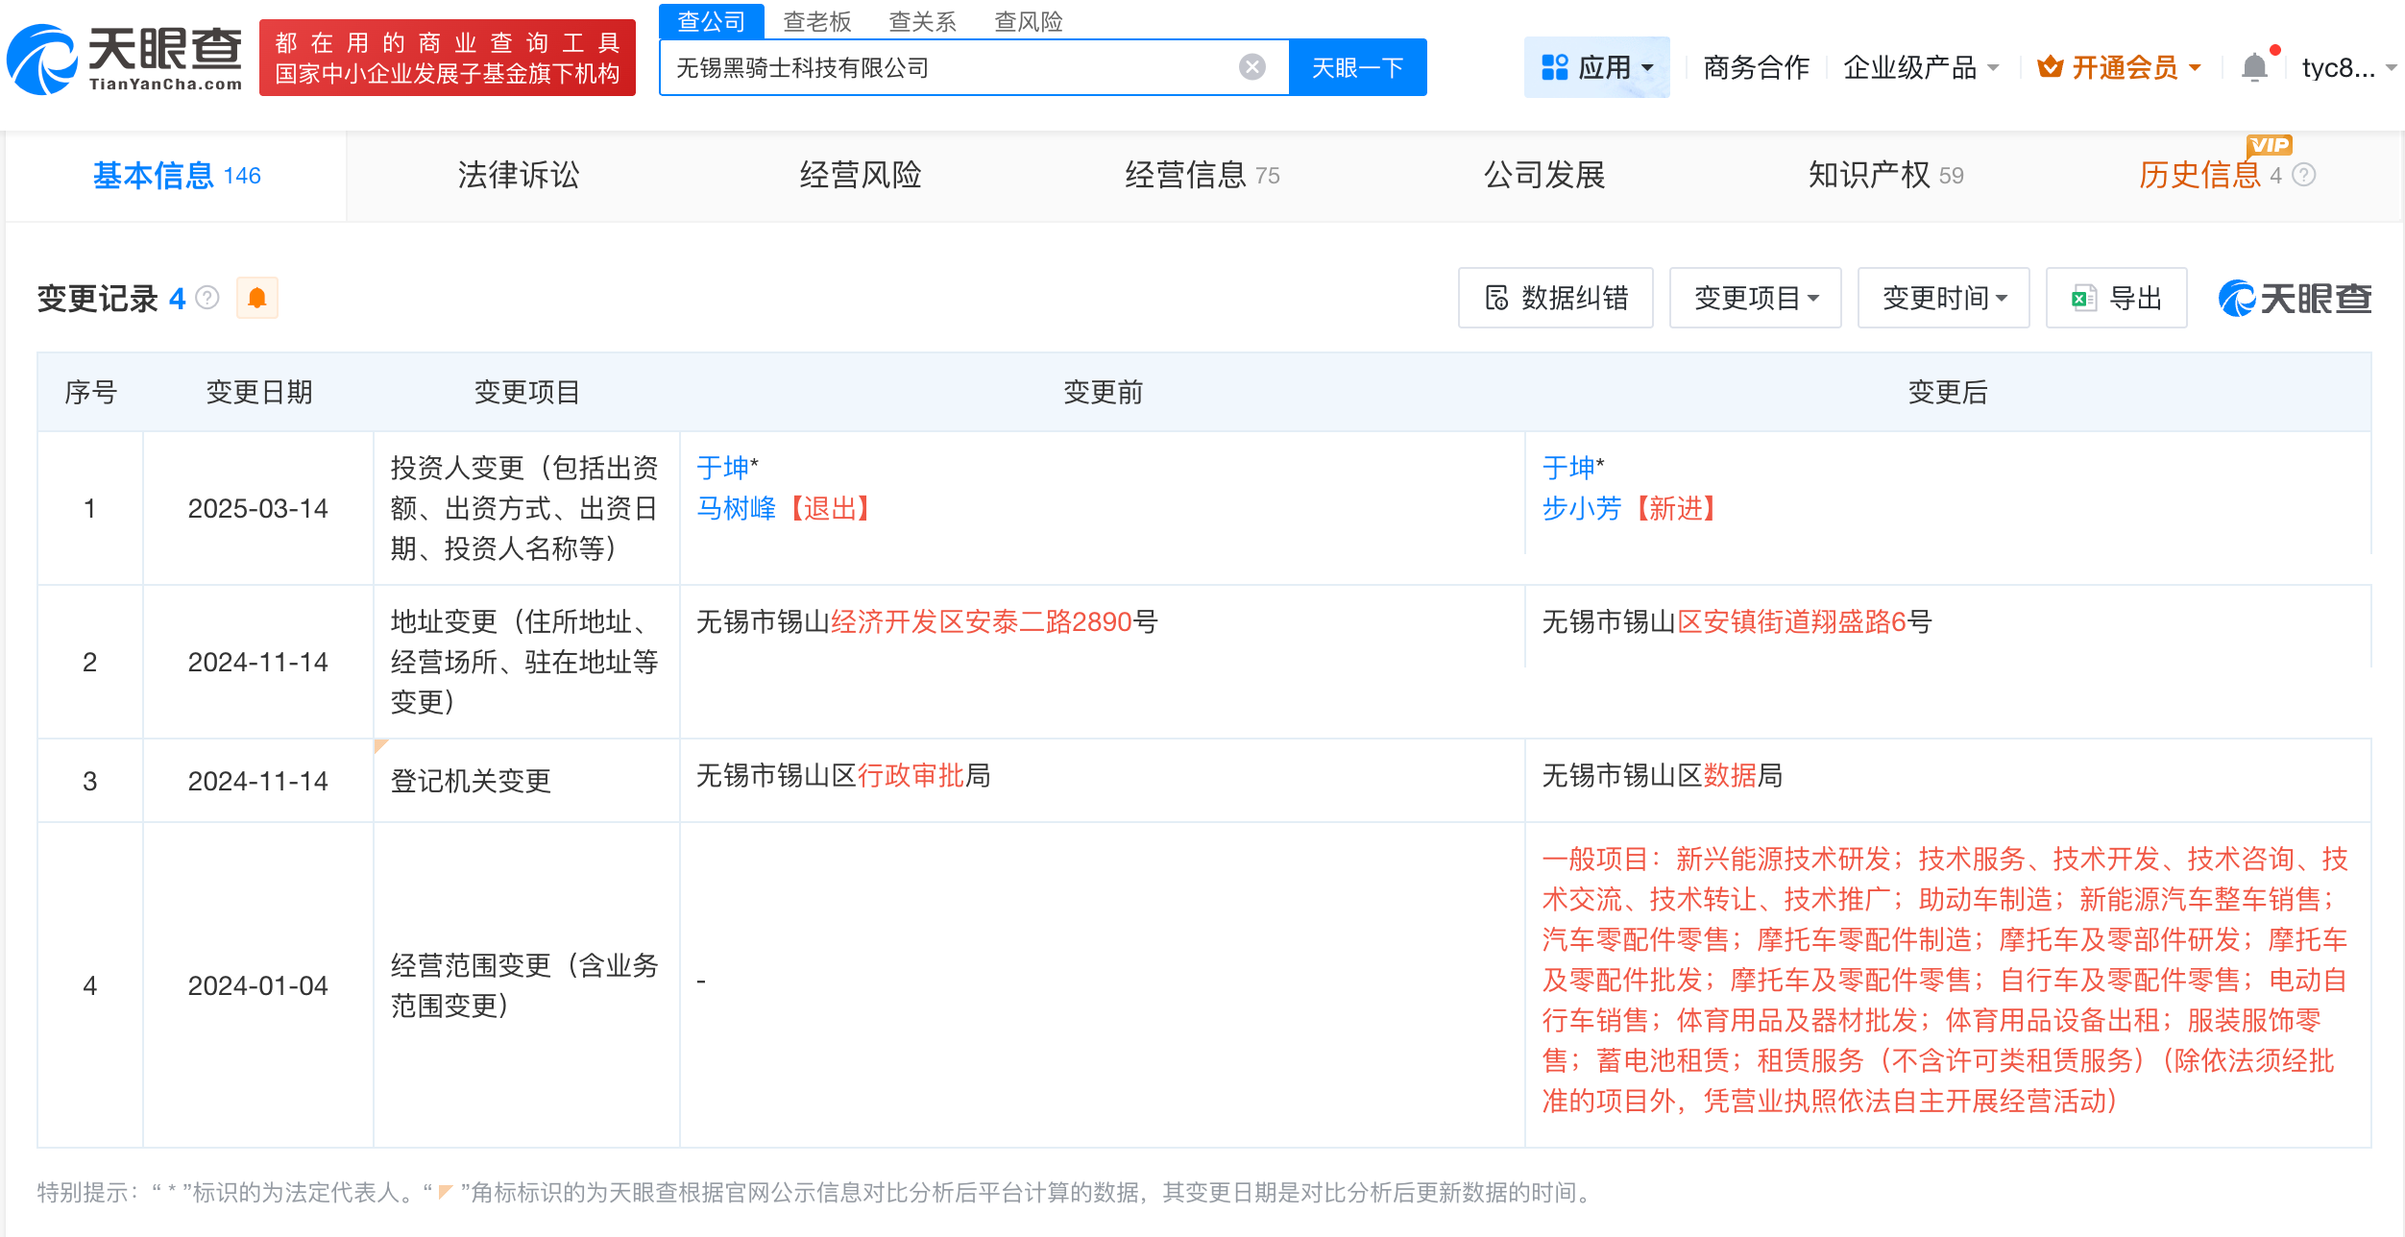The image size is (2405, 1237).
Task: Open the 应用 apps dropdown
Action: pyautogui.click(x=1596, y=67)
